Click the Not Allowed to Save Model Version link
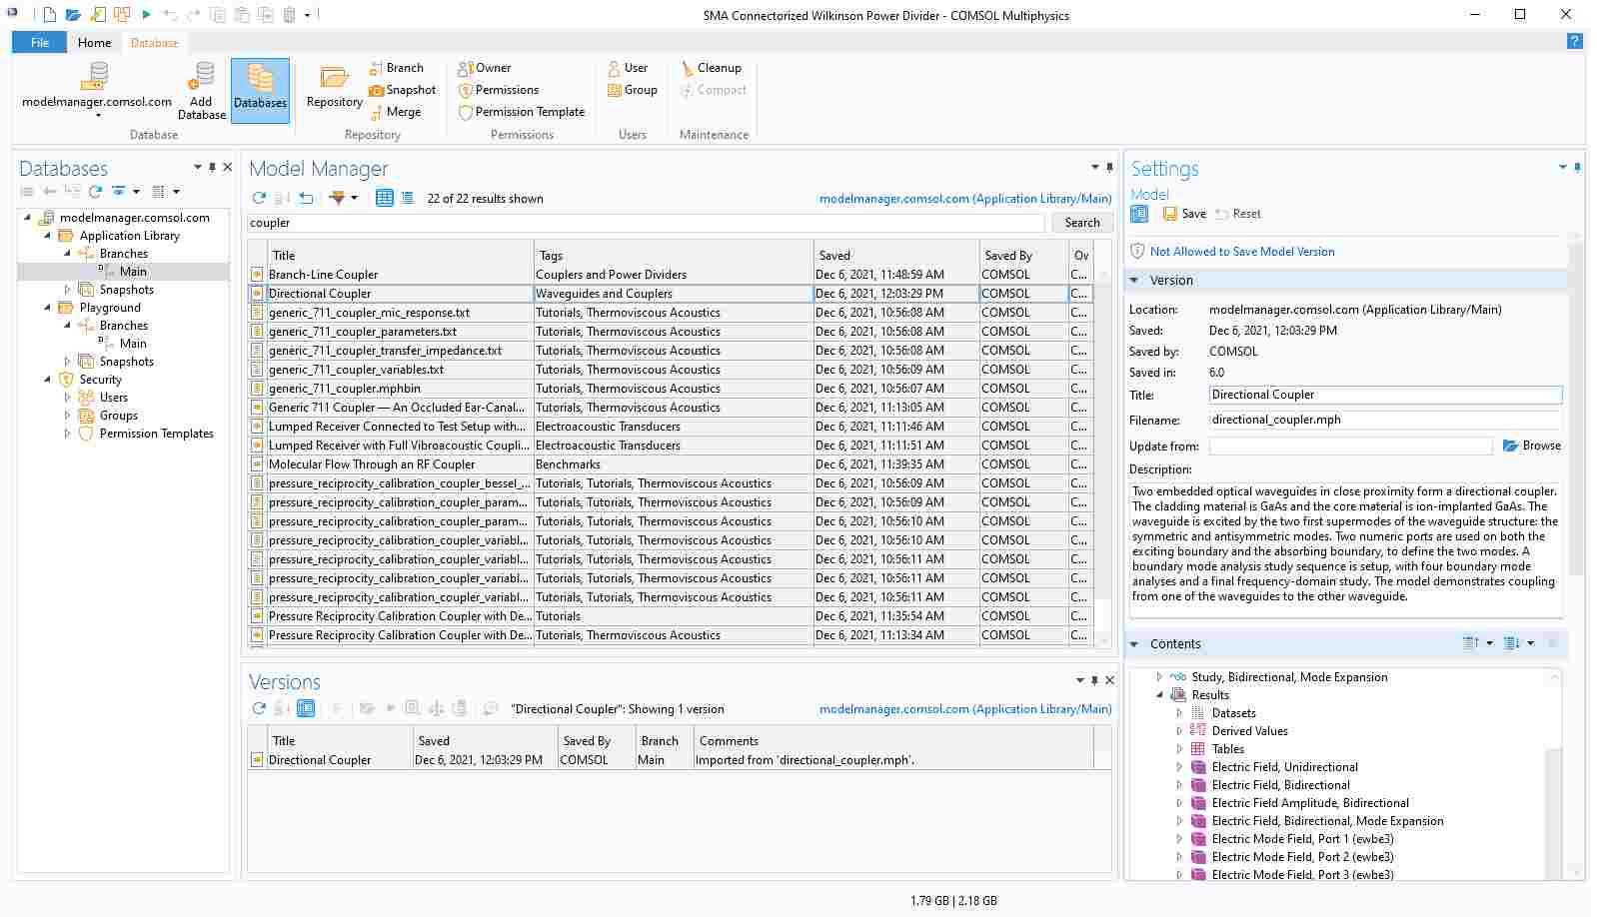The height and width of the screenshot is (917, 1597). point(1241,252)
